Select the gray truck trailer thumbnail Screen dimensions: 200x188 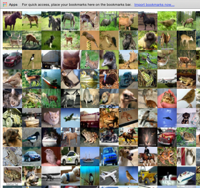coord(51,60)
